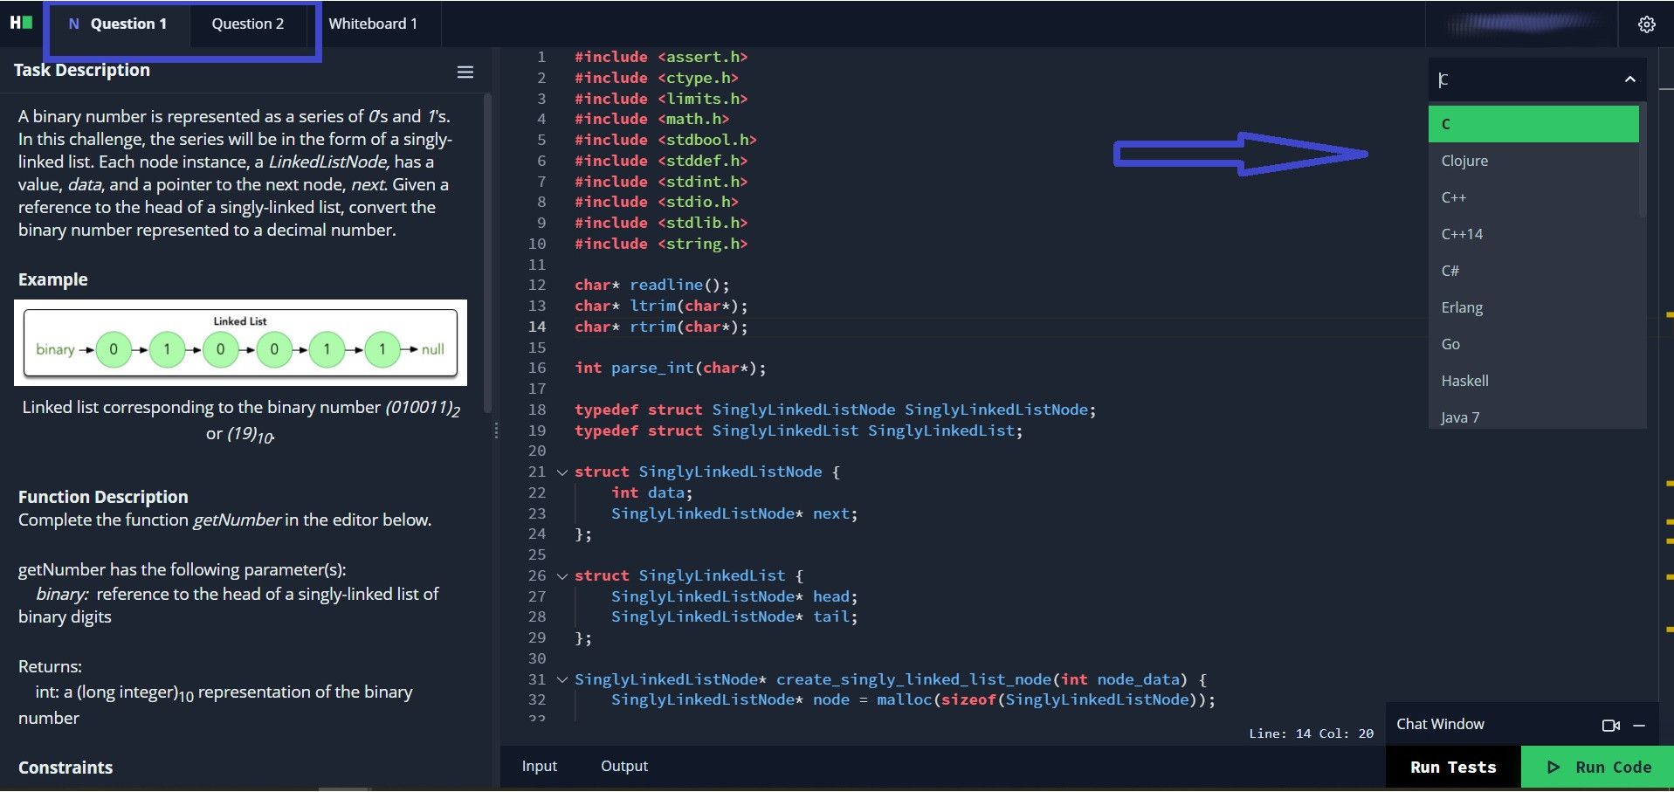Click the panel divider drag handle dots
This screenshot has width=1674, height=792.
[496, 430]
